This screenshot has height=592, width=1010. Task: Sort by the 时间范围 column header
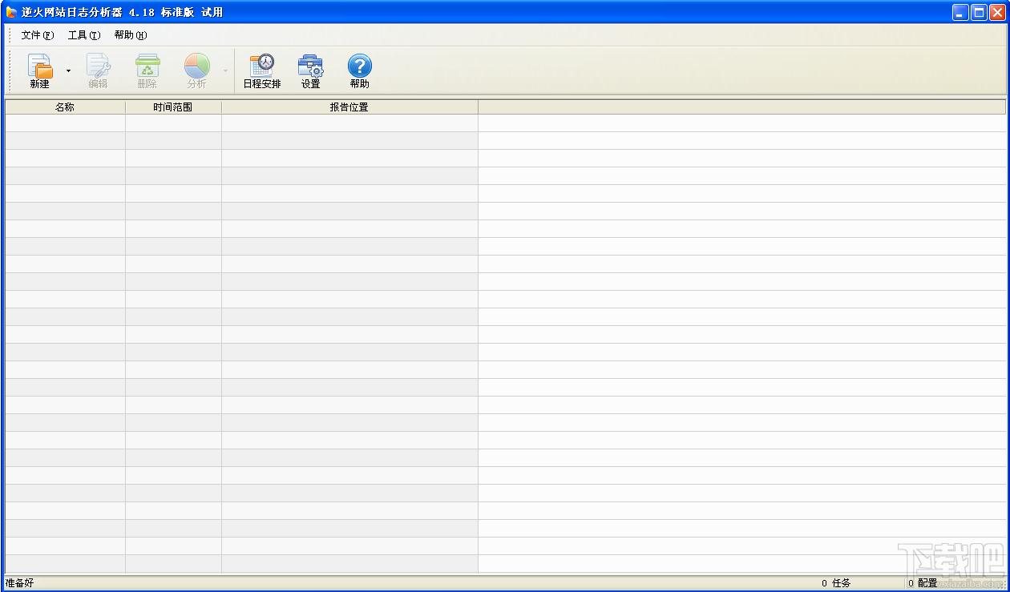tap(173, 107)
